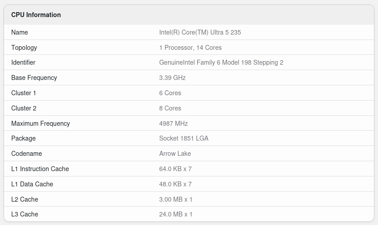The image size is (378, 225).
Task: Select the 24.0 MB x 1 value
Action: pos(176,214)
